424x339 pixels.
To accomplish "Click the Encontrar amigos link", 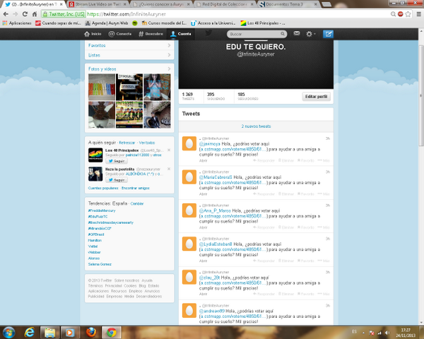I will [135, 188].
